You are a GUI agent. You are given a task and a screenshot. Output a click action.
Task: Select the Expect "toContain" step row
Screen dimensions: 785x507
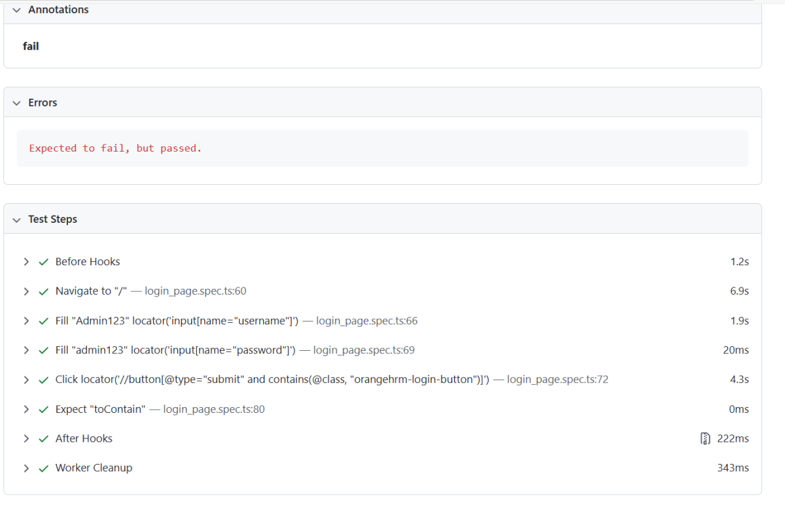coord(100,409)
